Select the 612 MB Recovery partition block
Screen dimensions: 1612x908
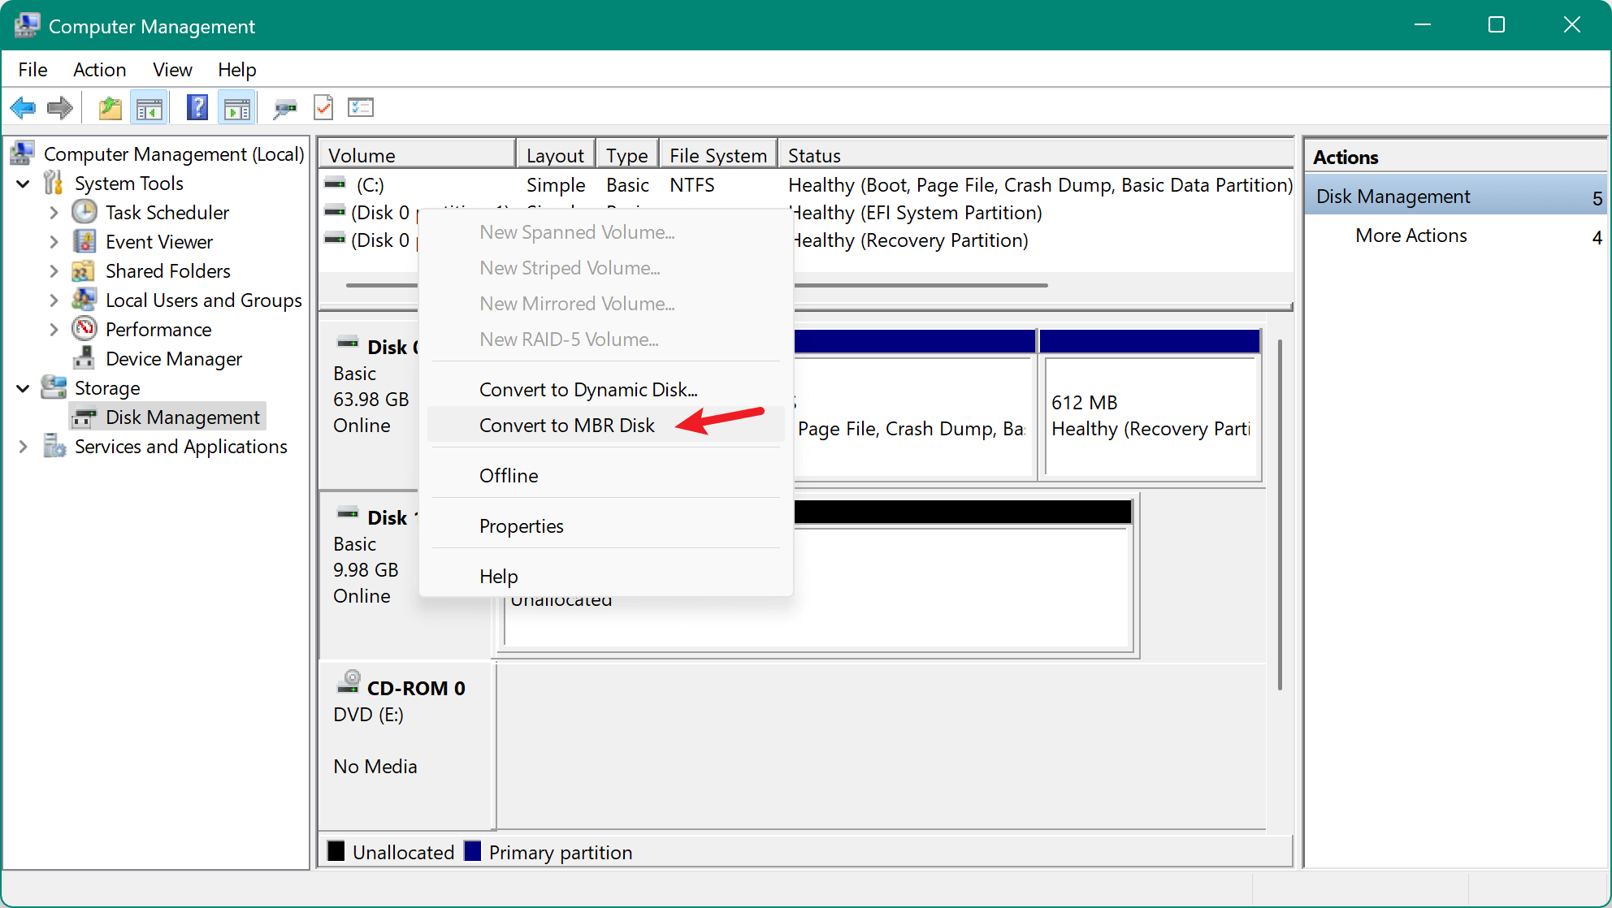click(1150, 416)
